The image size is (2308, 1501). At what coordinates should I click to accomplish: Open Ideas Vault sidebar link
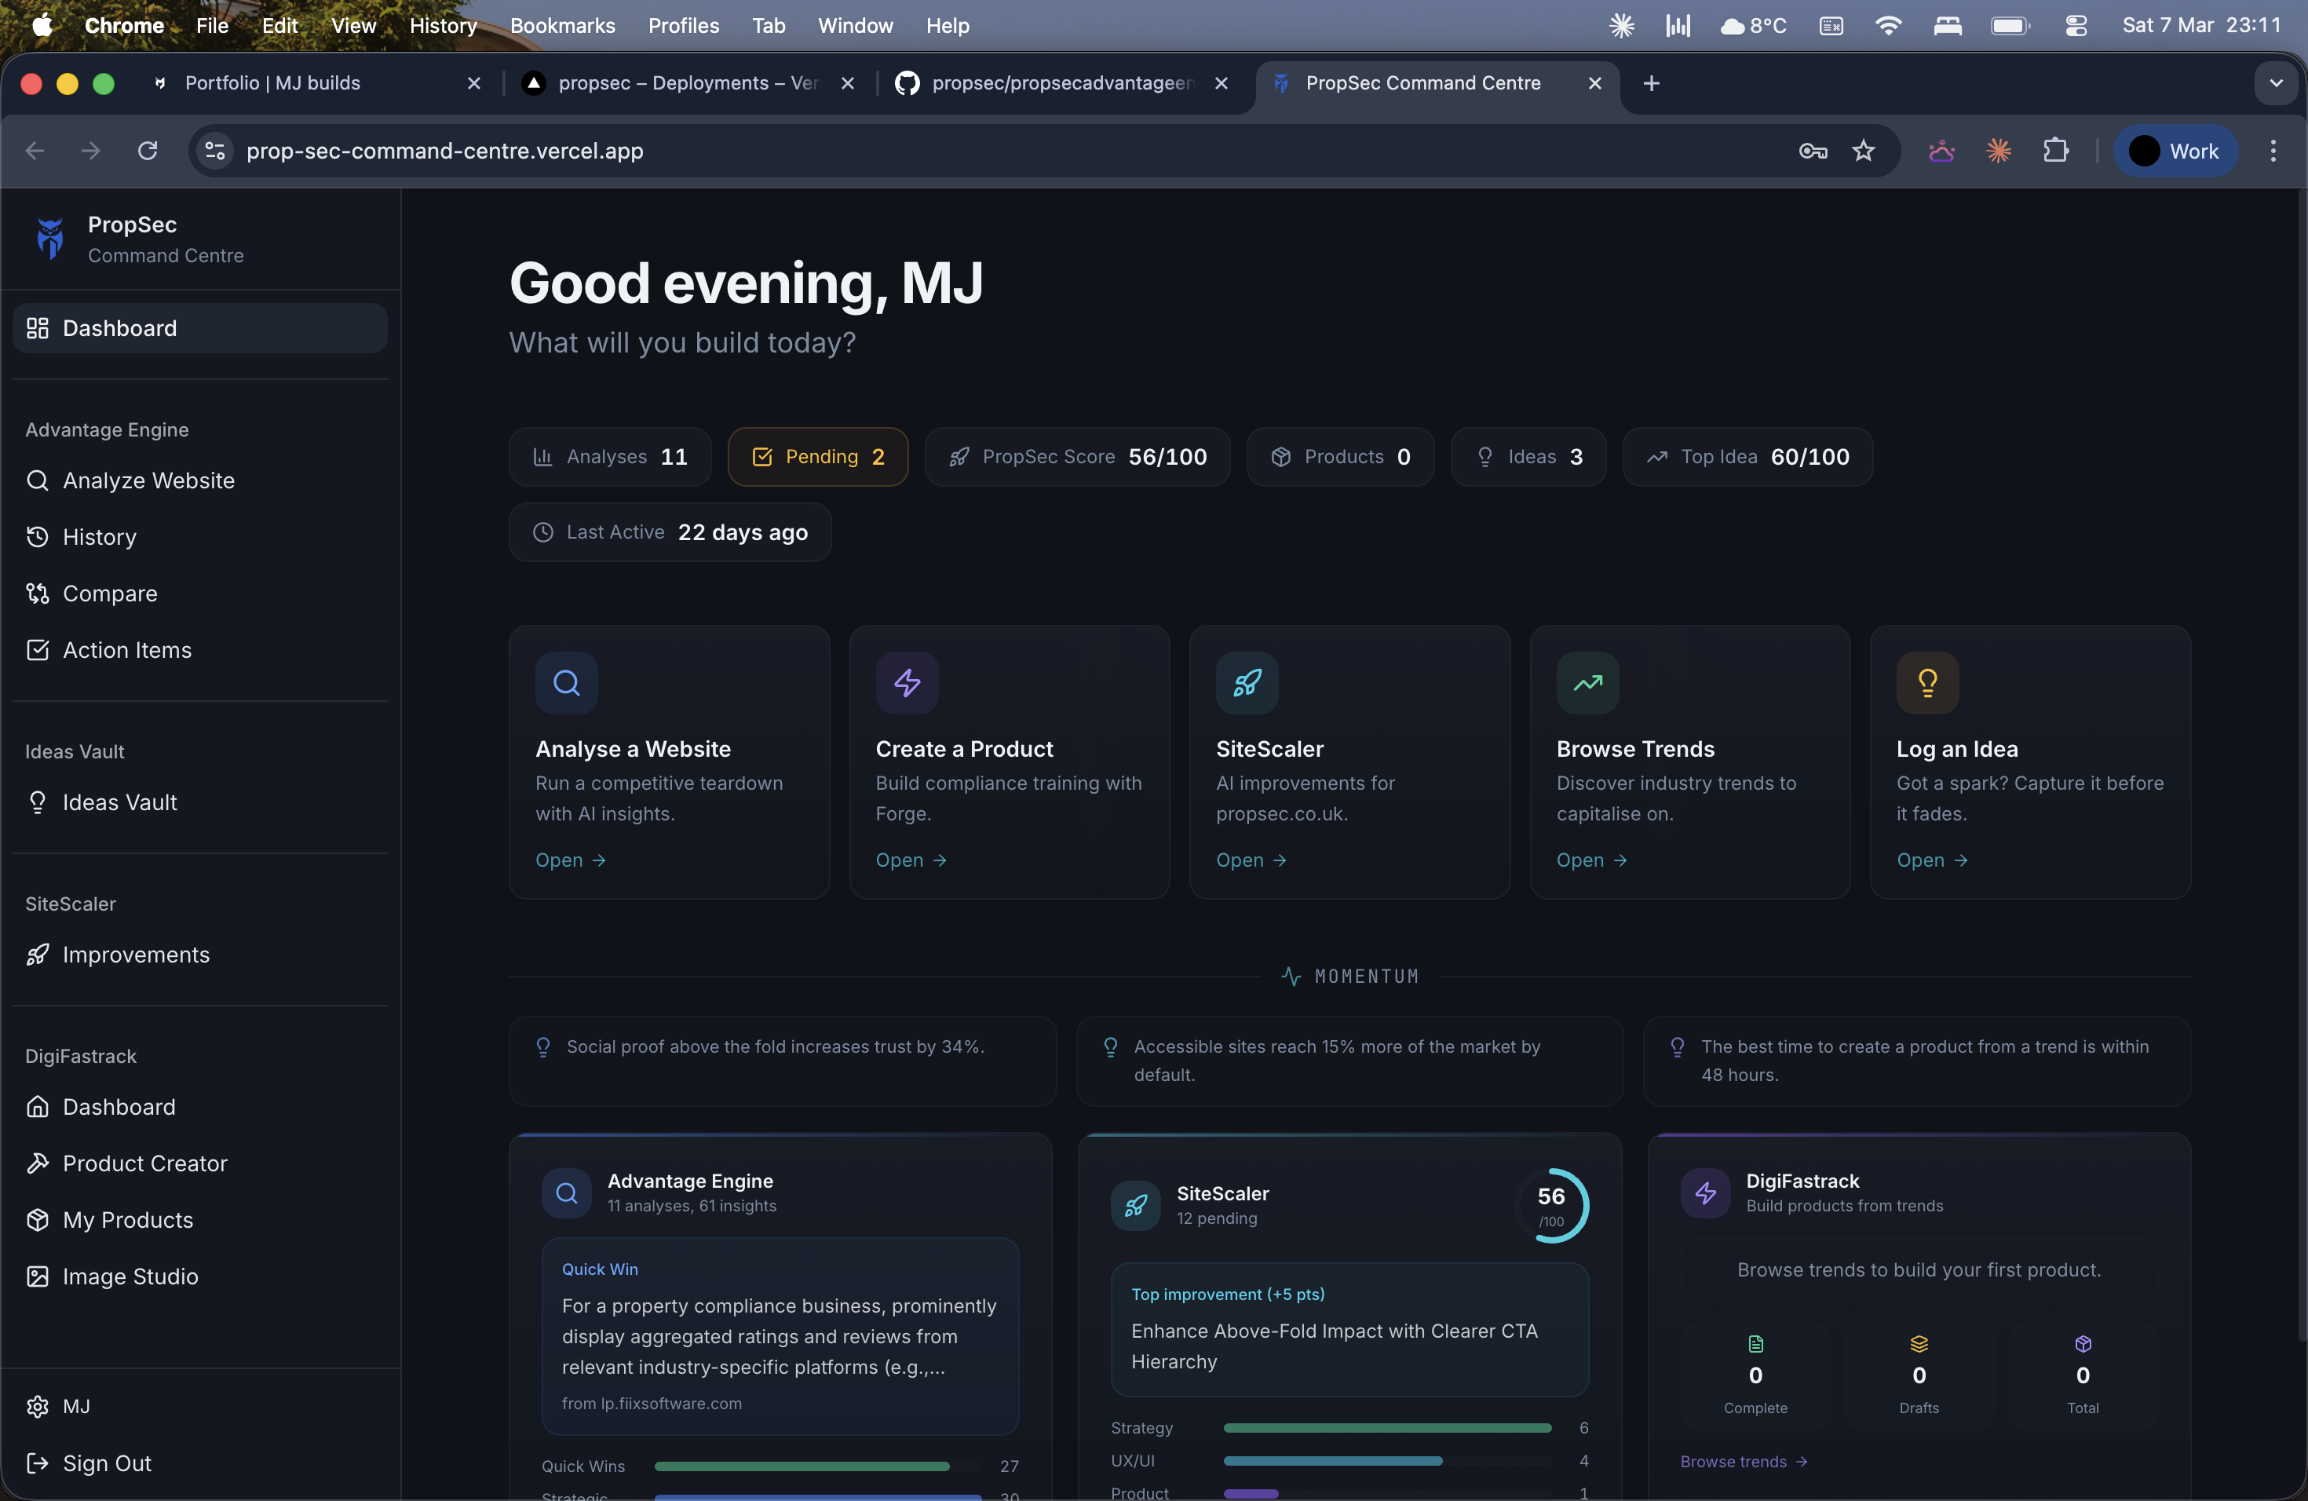[x=199, y=802]
